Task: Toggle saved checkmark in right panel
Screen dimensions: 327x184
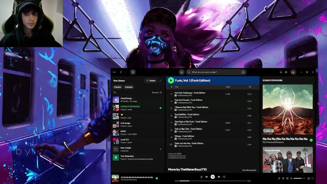Action: tap(311, 140)
